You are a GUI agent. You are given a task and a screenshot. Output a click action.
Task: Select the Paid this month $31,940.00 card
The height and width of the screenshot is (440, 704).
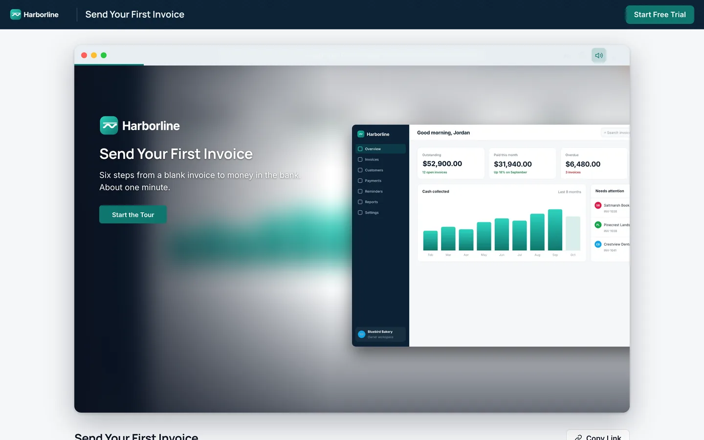click(522, 163)
